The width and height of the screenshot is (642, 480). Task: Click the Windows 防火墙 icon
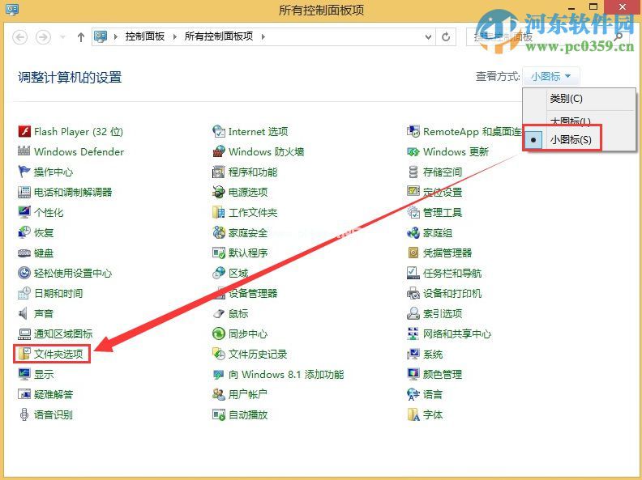(219, 151)
